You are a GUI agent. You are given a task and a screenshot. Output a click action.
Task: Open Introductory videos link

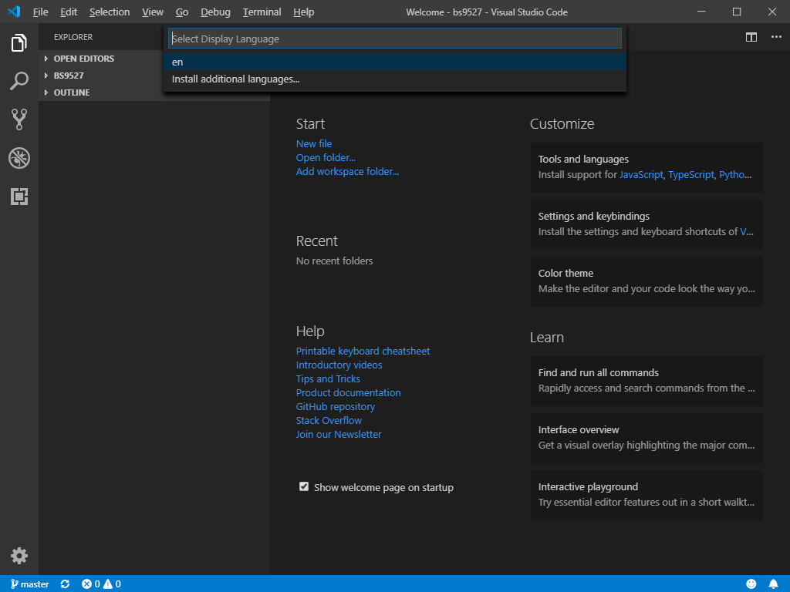(x=339, y=365)
